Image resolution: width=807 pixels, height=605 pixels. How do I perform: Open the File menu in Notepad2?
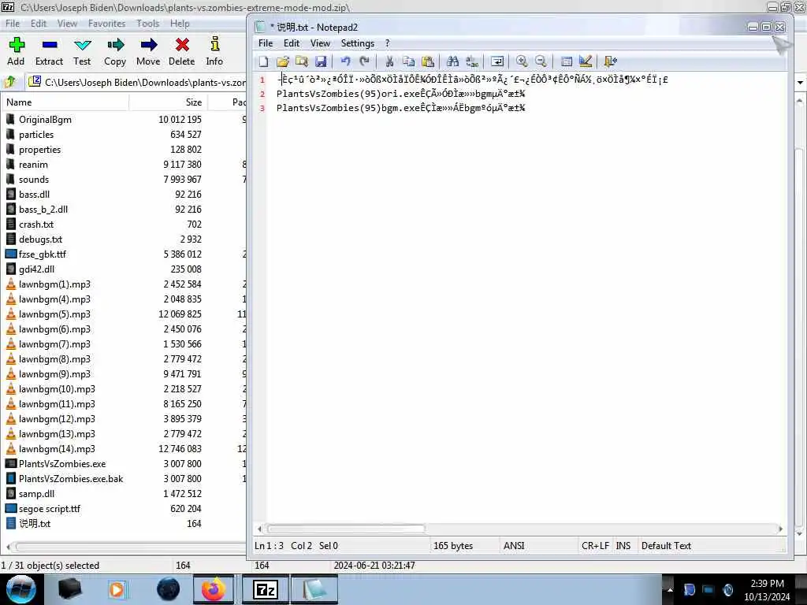[x=266, y=43]
